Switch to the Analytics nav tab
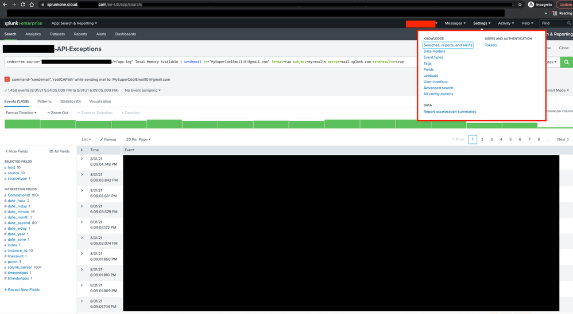 (33, 34)
